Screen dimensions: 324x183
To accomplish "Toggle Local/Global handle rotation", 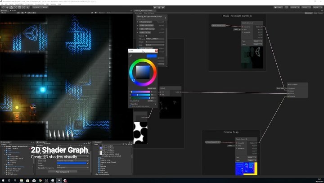I will [45, 8].
